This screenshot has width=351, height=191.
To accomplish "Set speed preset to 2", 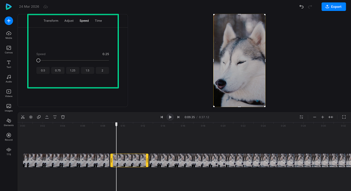I will (x=102, y=70).
